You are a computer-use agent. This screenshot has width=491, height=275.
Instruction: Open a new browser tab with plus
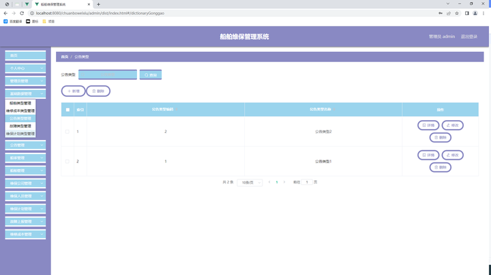pyautogui.click(x=98, y=4)
